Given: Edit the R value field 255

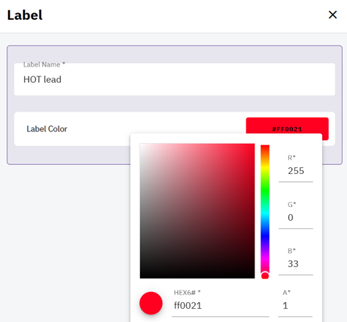Looking at the screenshot, I should point(296,171).
